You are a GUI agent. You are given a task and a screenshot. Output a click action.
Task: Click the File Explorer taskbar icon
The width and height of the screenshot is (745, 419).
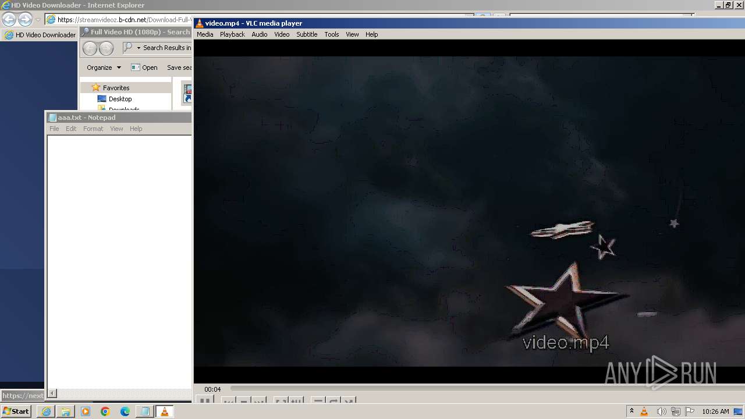click(x=66, y=411)
